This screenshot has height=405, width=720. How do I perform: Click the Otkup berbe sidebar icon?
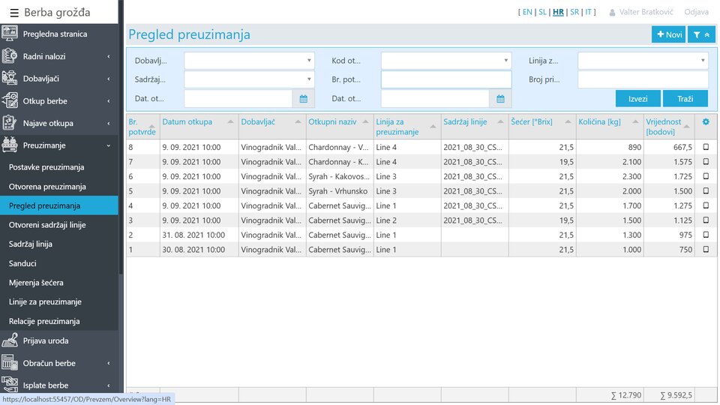(10, 100)
